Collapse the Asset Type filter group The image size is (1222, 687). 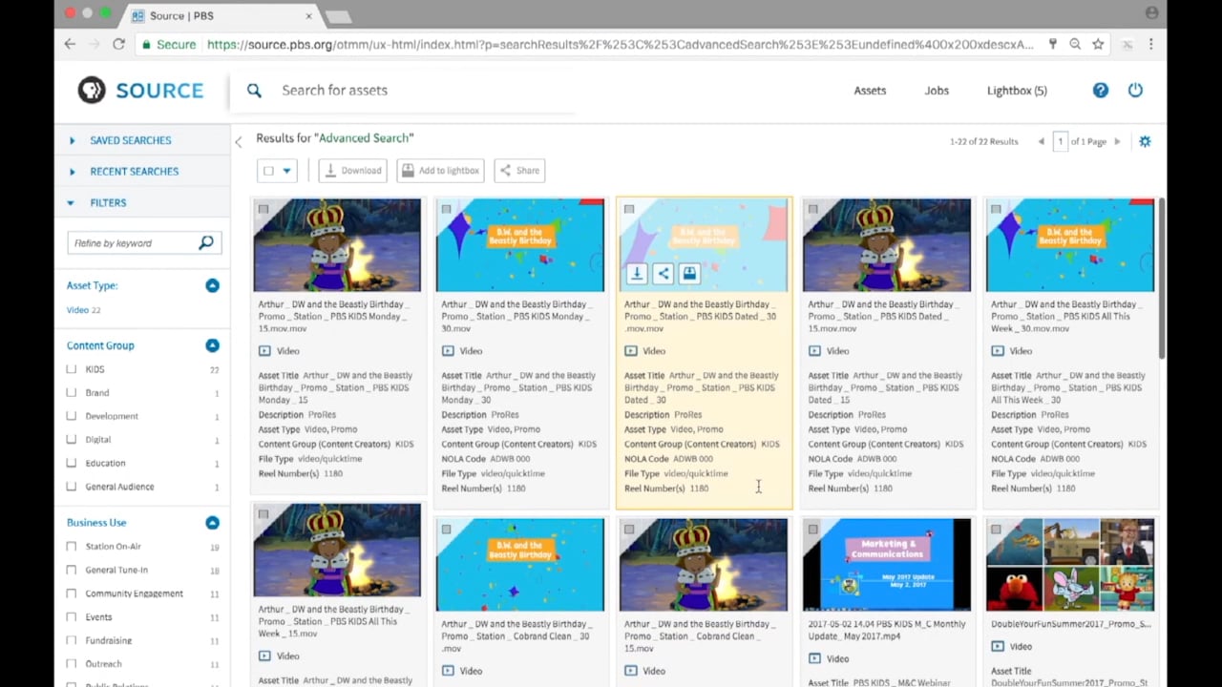point(212,285)
